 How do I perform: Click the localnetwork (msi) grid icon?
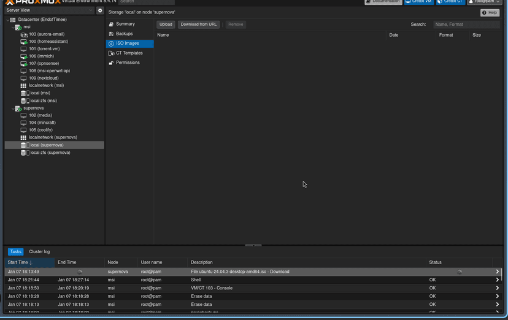pos(24,86)
